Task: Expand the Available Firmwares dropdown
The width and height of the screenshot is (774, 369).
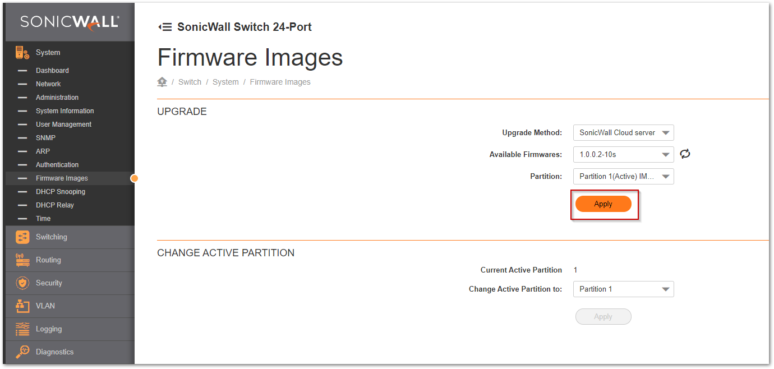Action: [623, 154]
